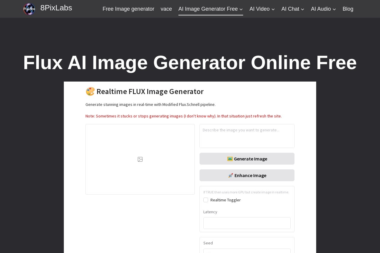The width and height of the screenshot is (380, 253).
Task: Click the 8PixLabs logo image
Action: [x=29, y=9]
